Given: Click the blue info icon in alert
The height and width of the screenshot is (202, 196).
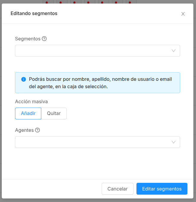Looking at the screenshot, I should [x=24, y=79].
